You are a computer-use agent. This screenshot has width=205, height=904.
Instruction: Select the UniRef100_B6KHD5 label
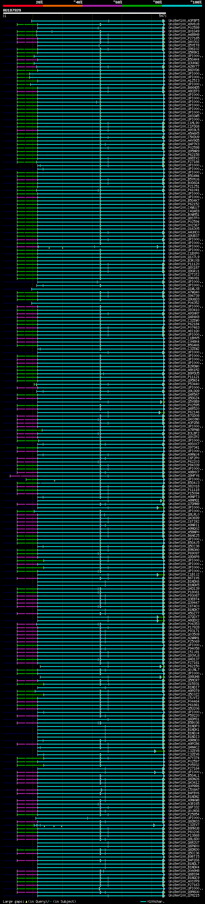point(184,88)
